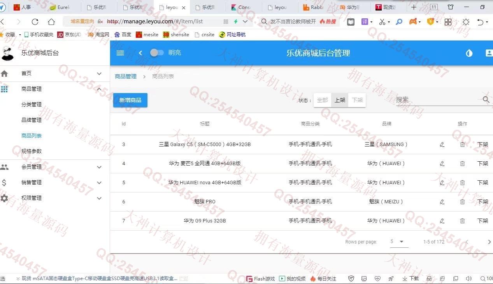Open 品牌管理 in the sidebar

coord(32,120)
